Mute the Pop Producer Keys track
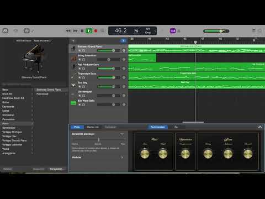This screenshot has height=199, width=265. (x=79, y=69)
